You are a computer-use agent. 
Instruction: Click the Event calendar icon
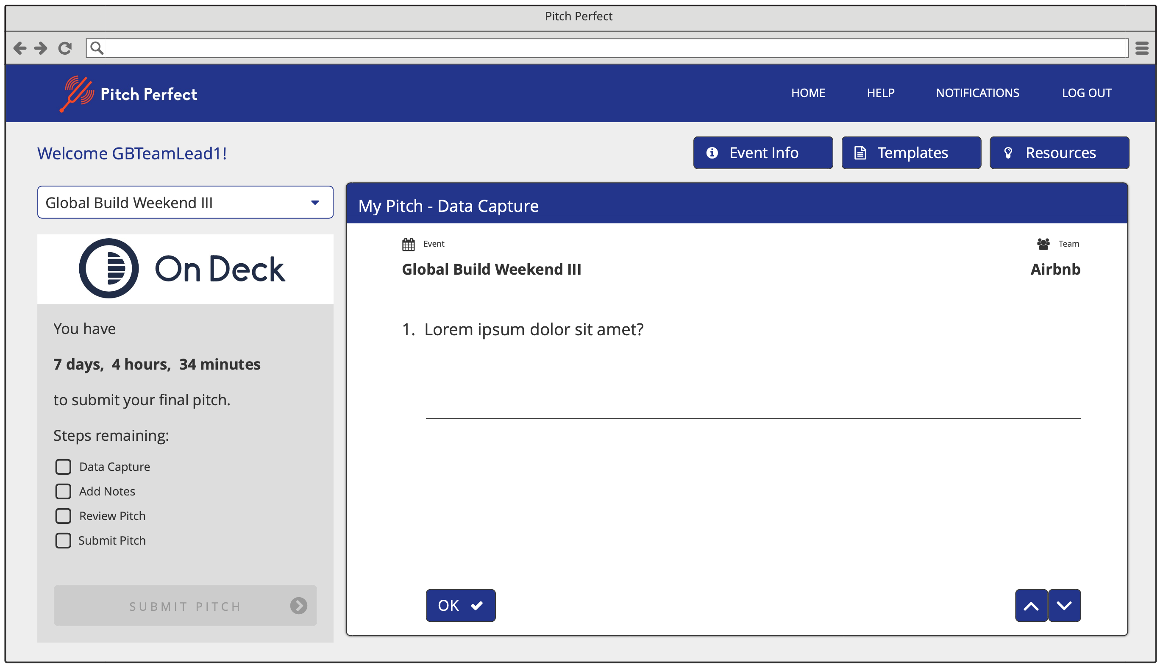408,244
